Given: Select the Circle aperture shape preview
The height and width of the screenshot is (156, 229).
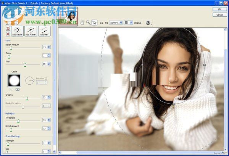Looking at the screenshot, I should pos(14,80).
